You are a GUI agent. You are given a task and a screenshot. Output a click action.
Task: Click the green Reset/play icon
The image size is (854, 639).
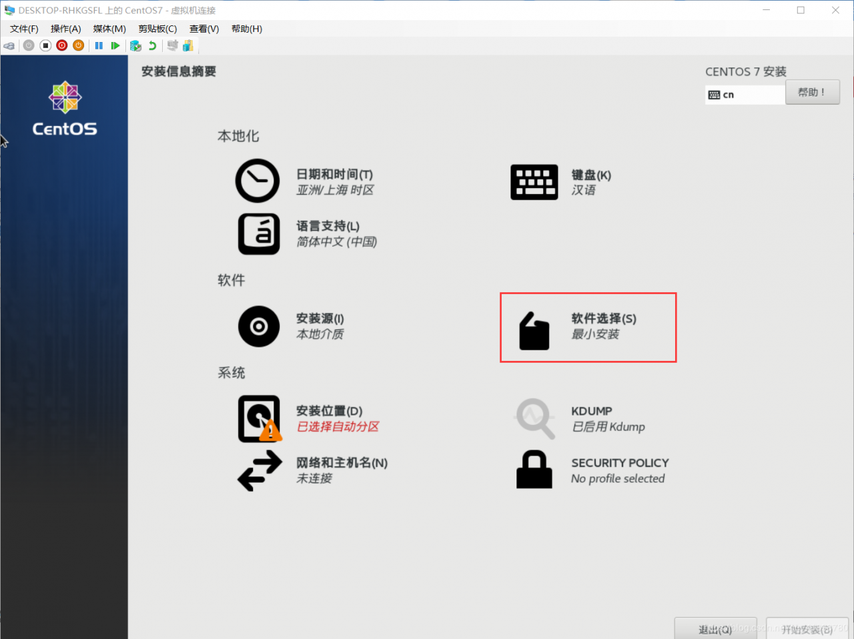[115, 45]
